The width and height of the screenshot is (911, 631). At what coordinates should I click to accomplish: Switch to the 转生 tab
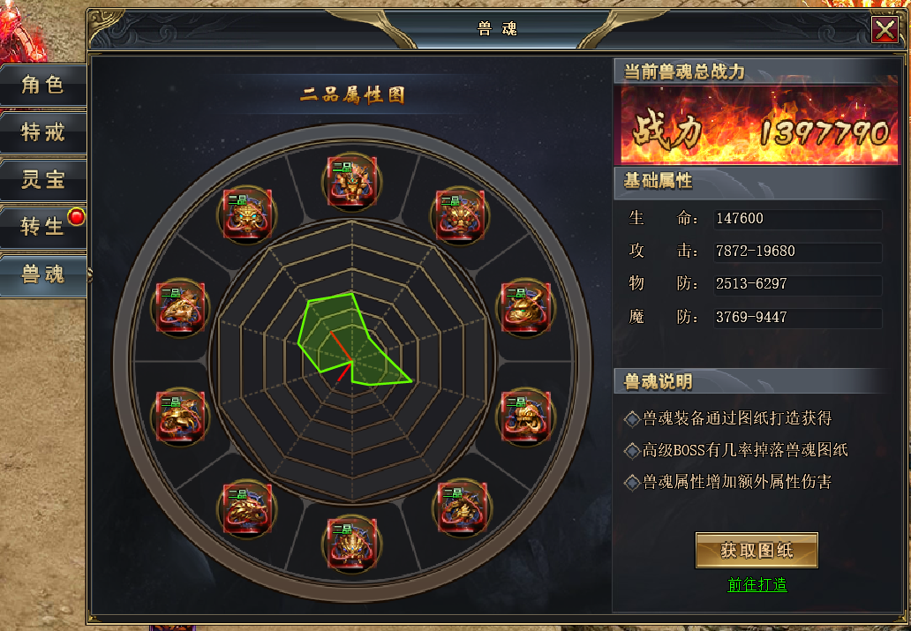(x=43, y=227)
